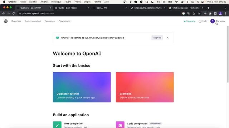Open Chrome profile avatar
This screenshot has width=229, height=128.
[220, 14]
